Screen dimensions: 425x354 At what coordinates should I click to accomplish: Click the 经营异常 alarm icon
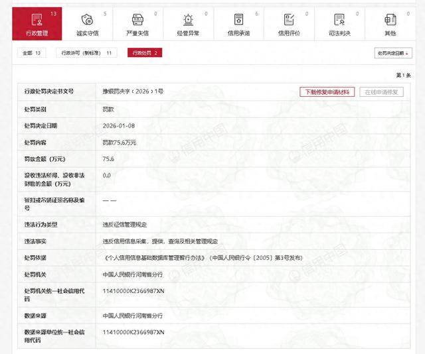[x=189, y=19]
